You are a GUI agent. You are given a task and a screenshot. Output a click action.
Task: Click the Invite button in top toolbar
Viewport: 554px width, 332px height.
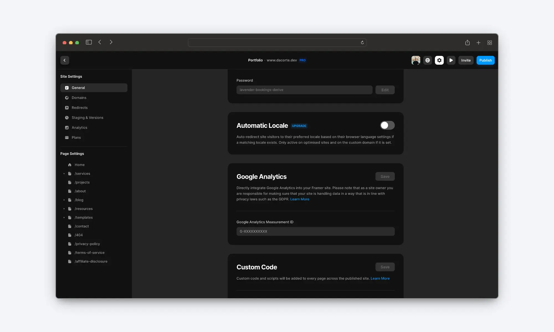click(466, 60)
